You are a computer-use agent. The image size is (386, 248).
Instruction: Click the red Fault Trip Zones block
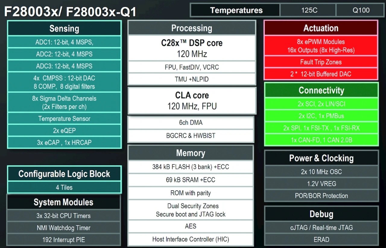click(321, 62)
